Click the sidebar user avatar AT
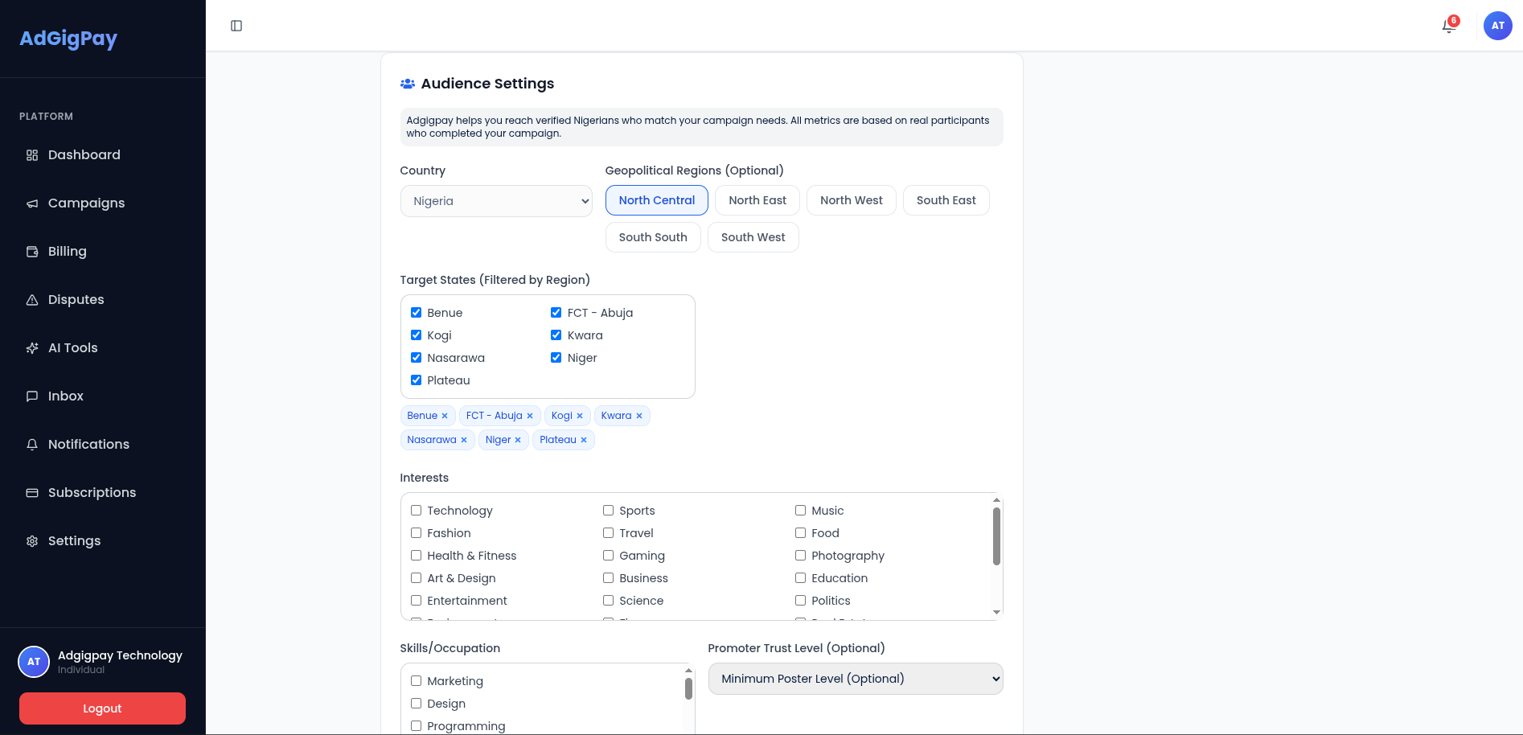Viewport: 1523px width, 735px height. pos(34,662)
